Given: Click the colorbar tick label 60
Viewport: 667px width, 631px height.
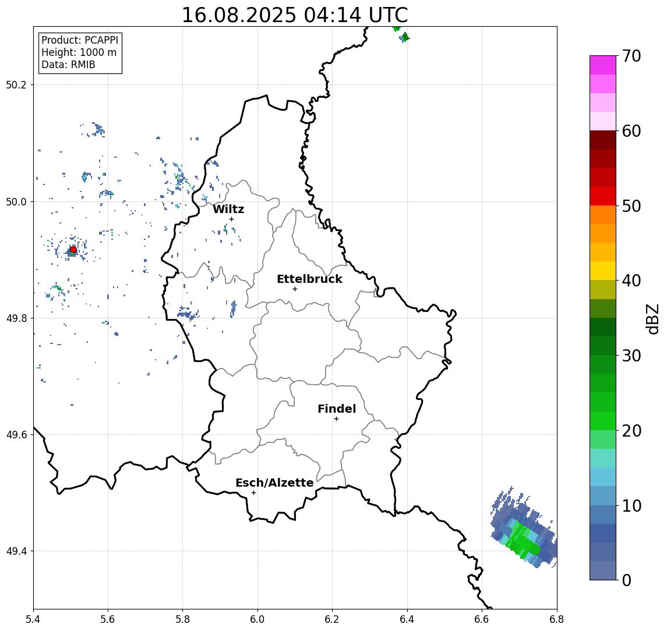Looking at the screenshot, I should (631, 132).
